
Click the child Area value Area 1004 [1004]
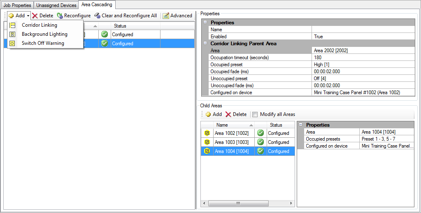[387, 132]
